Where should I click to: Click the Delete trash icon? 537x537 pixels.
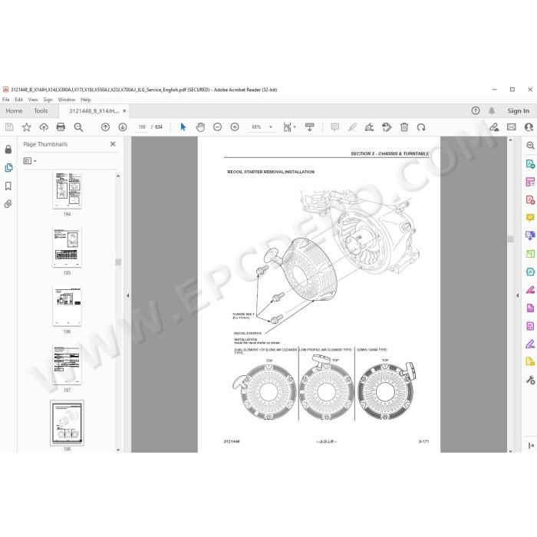404,127
